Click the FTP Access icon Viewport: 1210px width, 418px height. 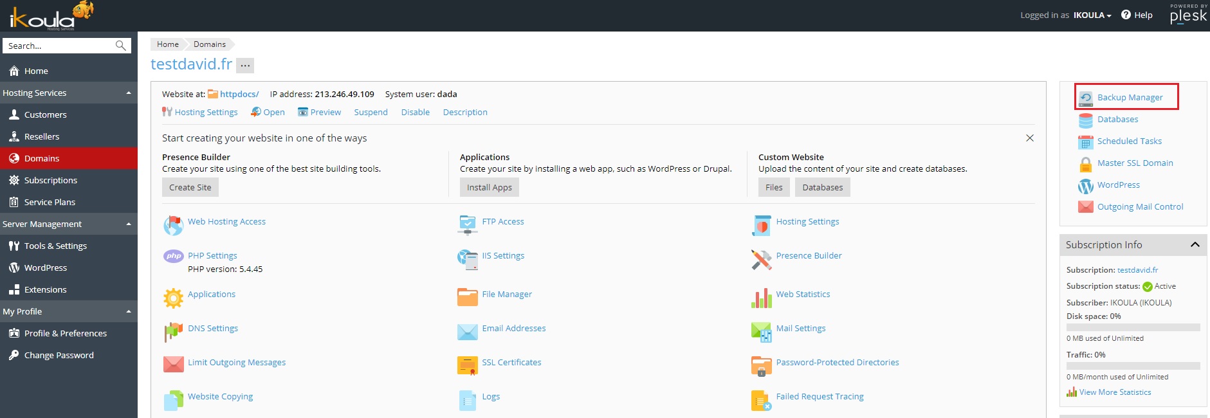coord(468,225)
